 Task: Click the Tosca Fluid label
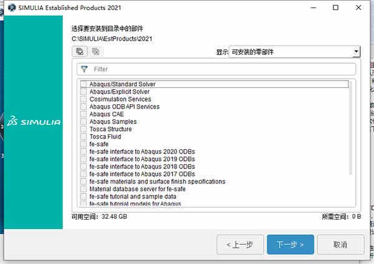[x=105, y=137]
